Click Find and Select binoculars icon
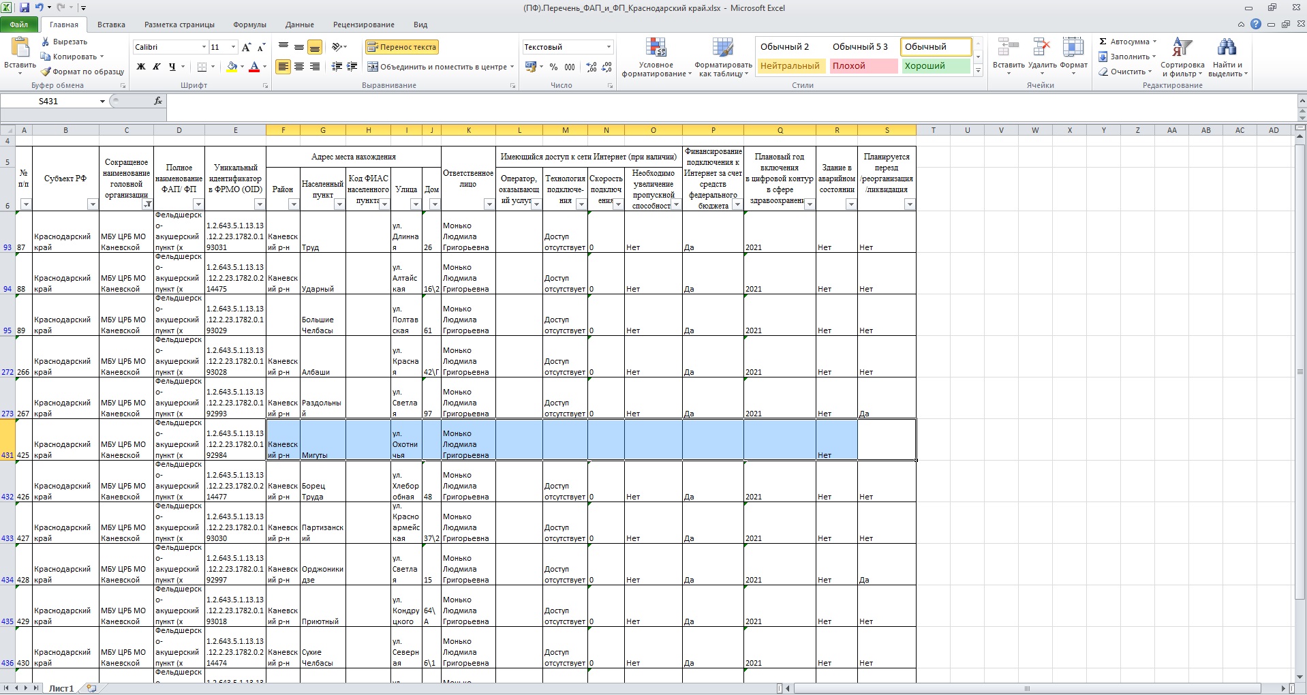Screen dimensions: 1307x695 coord(1227,57)
